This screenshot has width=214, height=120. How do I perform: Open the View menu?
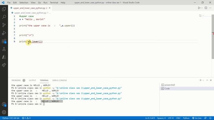(x=33, y=3)
